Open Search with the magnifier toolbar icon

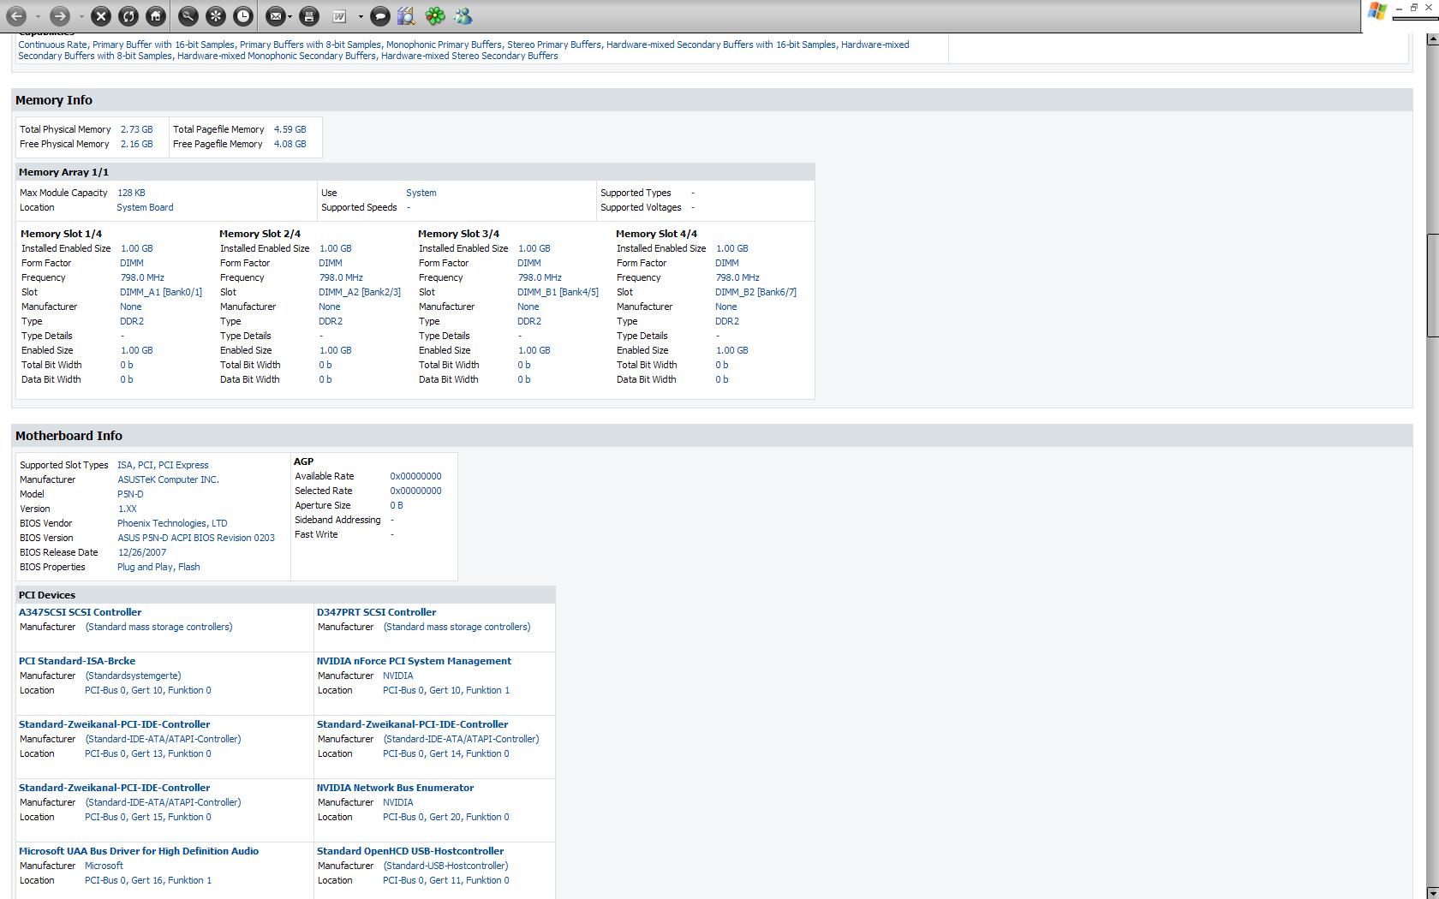(188, 15)
